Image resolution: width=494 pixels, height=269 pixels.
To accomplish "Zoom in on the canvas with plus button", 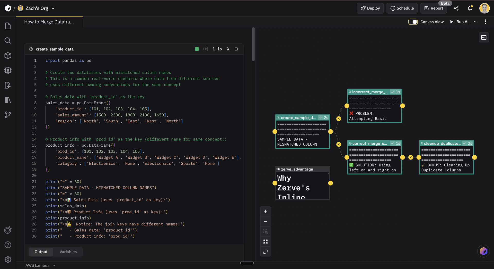I will [266, 211].
